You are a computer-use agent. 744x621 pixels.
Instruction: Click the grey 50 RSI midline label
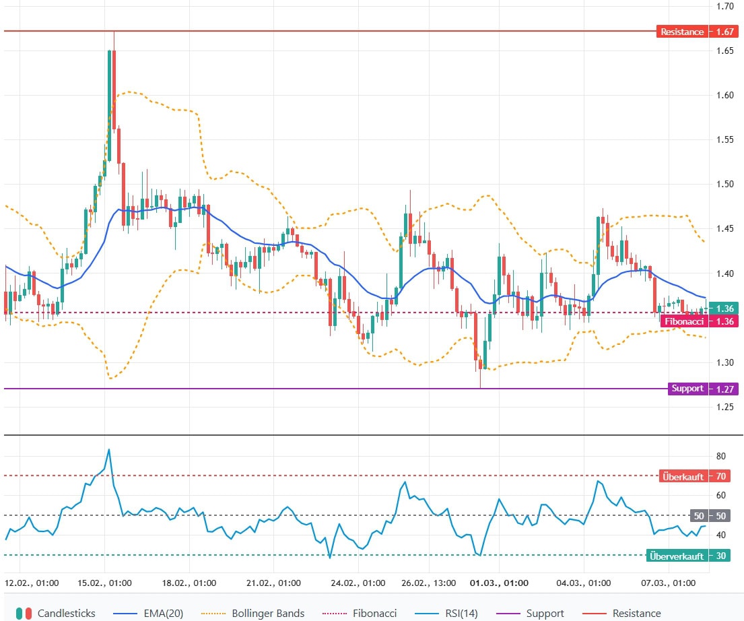tap(711, 516)
